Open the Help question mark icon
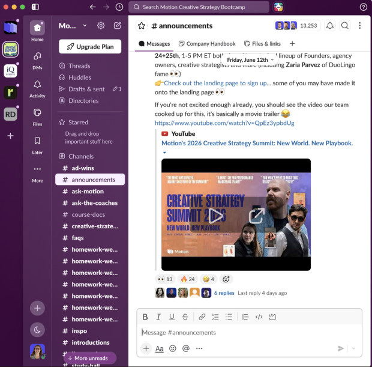372x367 pixels. pyautogui.click(x=363, y=7)
